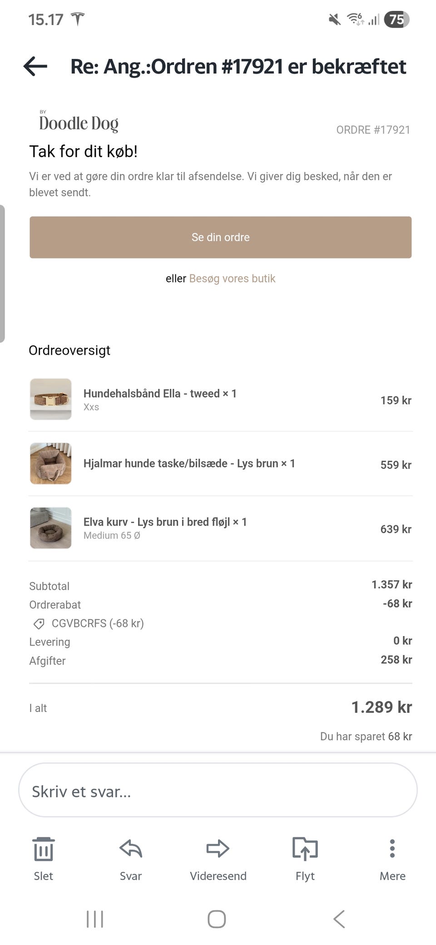Open the Hjalmar hunde taske thumbnail
The width and height of the screenshot is (436, 945).
click(x=51, y=463)
